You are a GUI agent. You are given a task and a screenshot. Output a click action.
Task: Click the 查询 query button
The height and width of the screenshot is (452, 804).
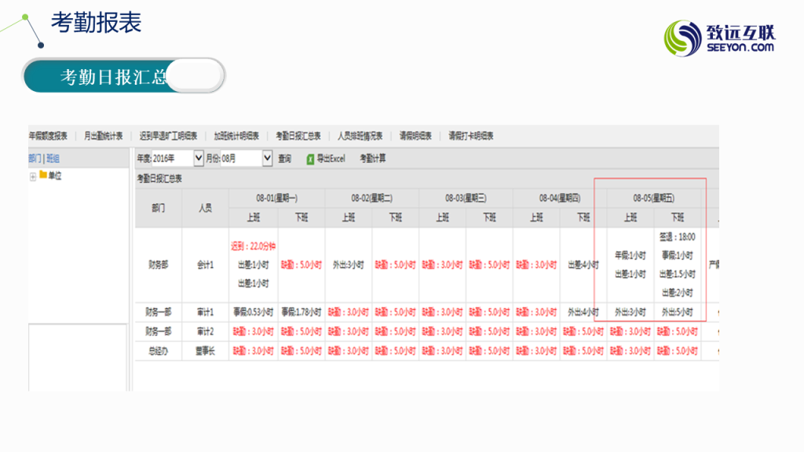(285, 159)
